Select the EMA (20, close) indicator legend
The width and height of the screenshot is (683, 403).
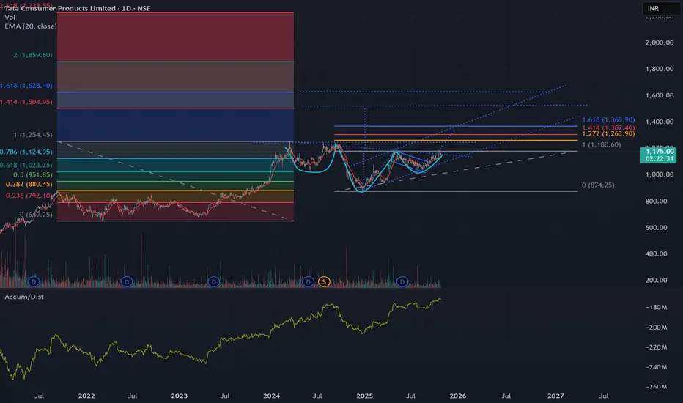point(31,26)
